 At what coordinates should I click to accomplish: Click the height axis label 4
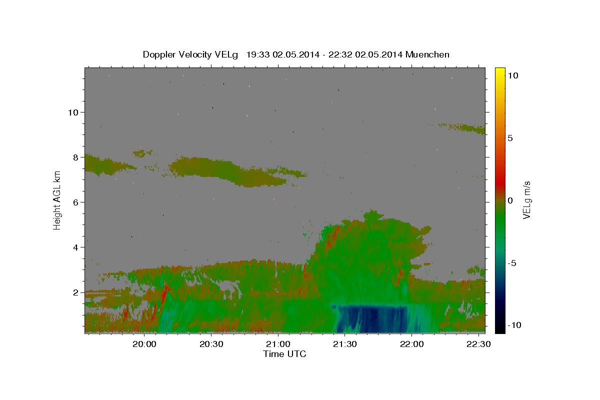tap(75, 247)
